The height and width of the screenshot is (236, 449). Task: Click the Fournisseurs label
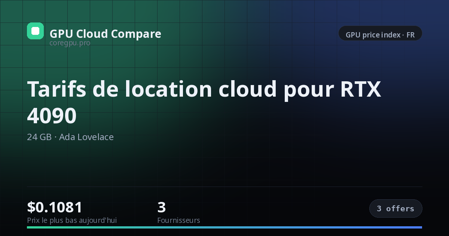178,220
